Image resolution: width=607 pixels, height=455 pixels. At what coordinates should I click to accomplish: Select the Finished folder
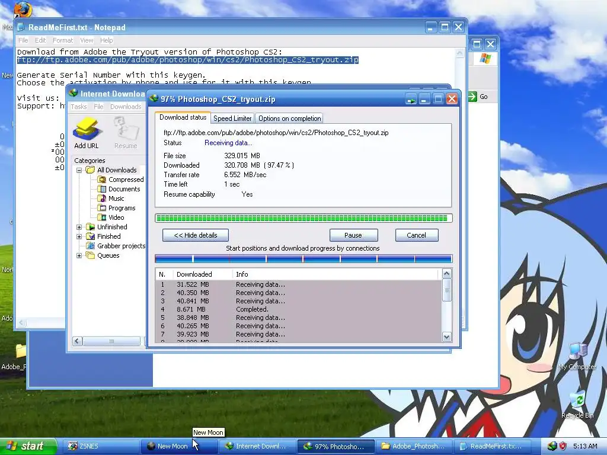coord(103,236)
